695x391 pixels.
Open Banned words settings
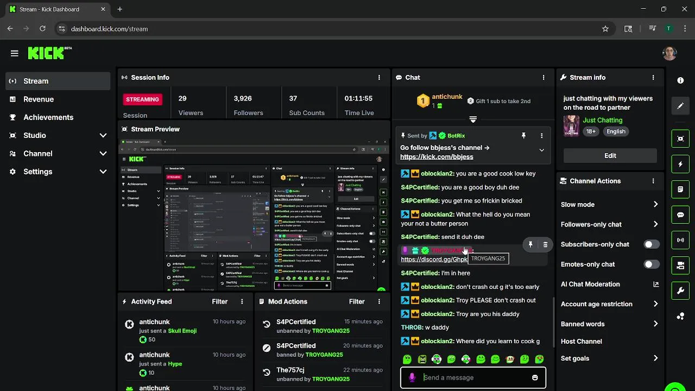tap(610, 324)
